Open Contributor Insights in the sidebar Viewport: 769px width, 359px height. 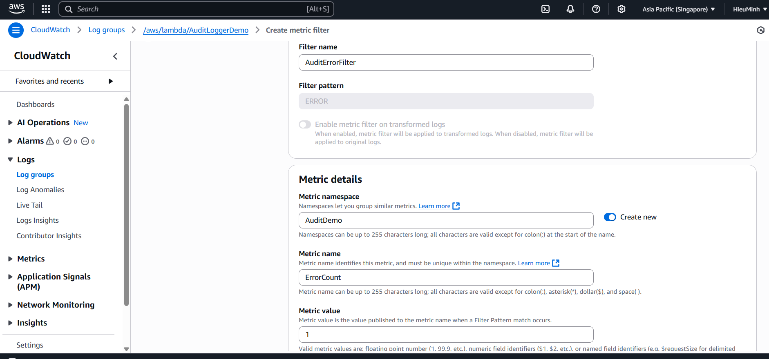point(49,236)
